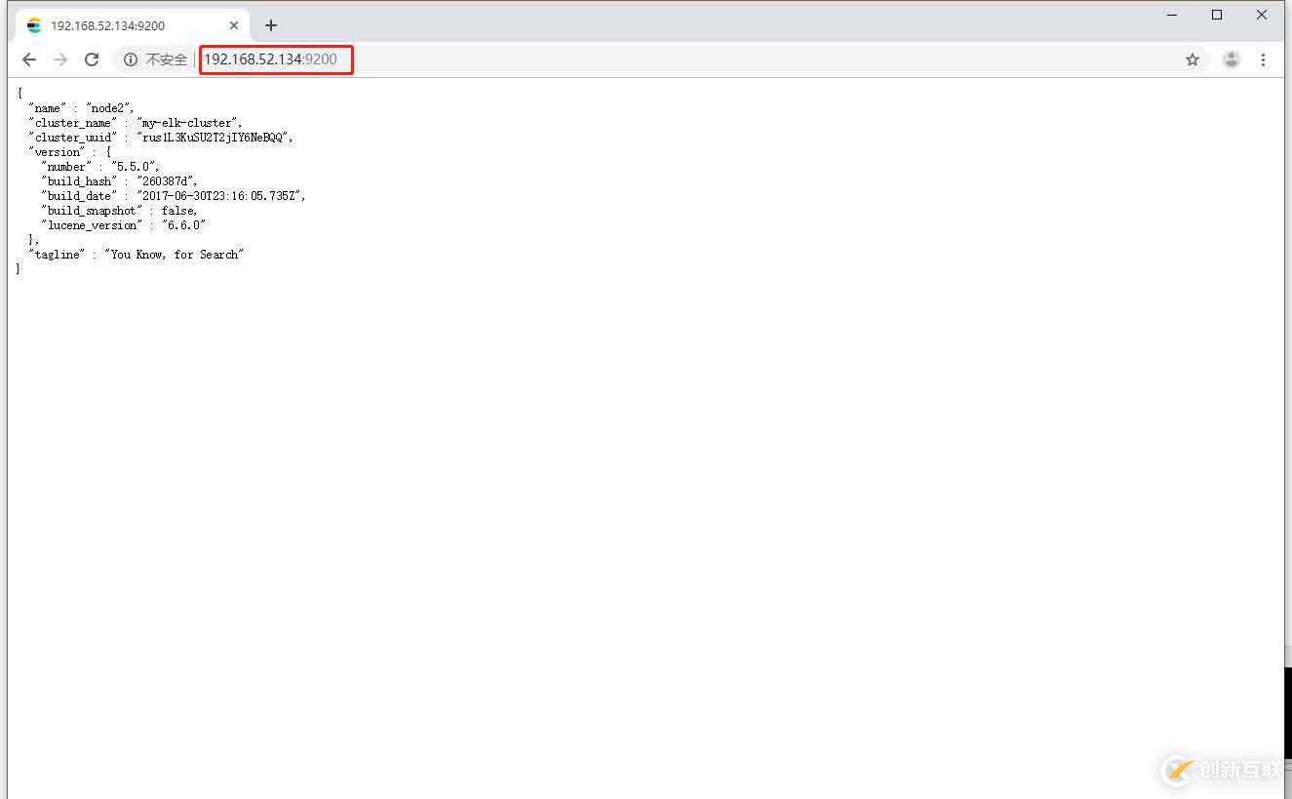The image size is (1292, 799).
Task: Minimize the Chrome window
Action: click(1172, 15)
